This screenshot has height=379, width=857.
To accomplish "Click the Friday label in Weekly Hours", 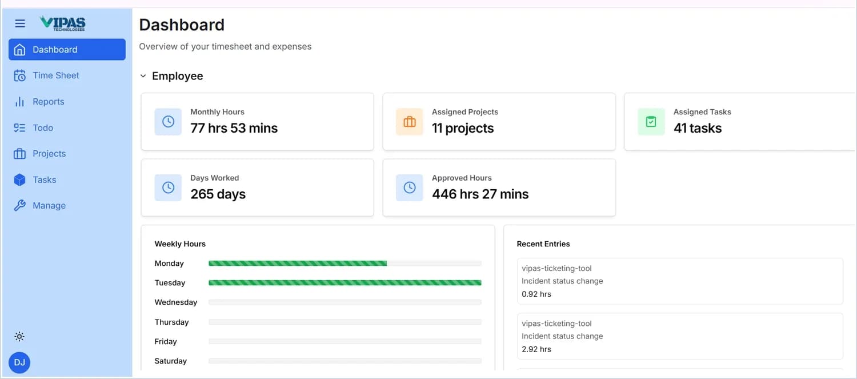I will tap(166, 342).
